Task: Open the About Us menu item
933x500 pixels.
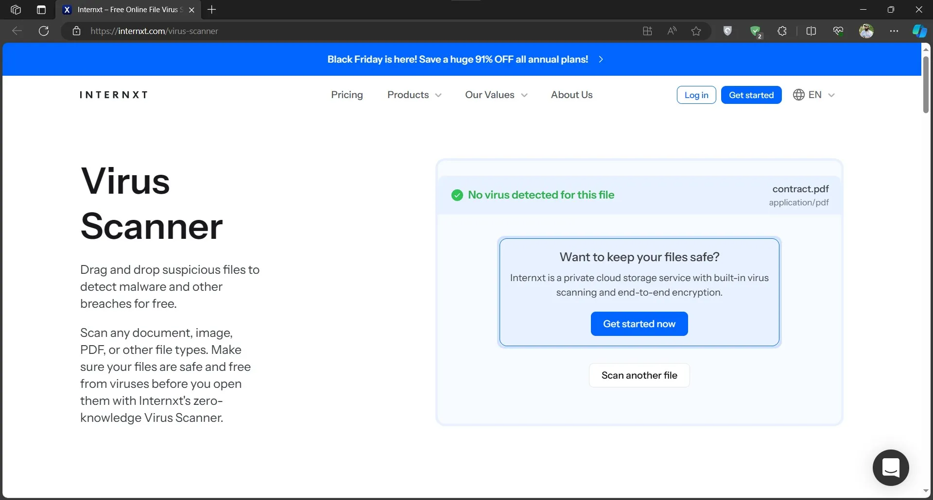Action: coord(571,95)
